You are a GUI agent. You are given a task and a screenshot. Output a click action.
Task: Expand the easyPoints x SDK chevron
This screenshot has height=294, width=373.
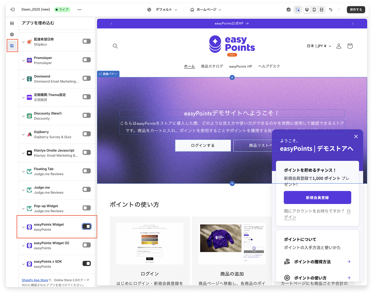[x=23, y=264]
